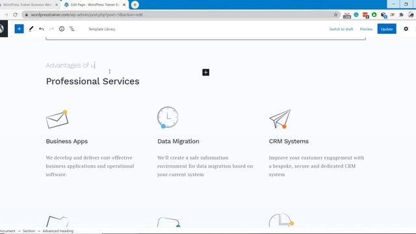This screenshot has height=234, width=416.
Task: Preview the page
Action: point(366,29)
